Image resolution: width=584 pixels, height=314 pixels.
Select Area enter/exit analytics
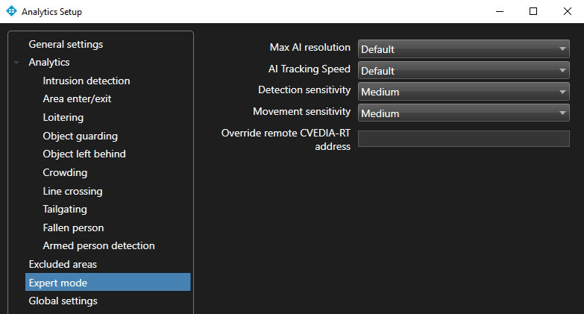[x=77, y=98]
